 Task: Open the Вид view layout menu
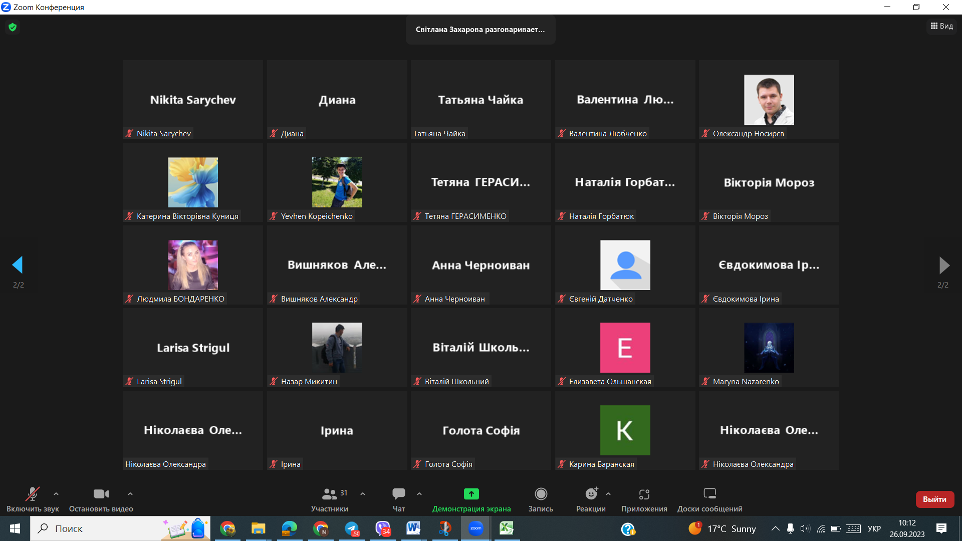tap(942, 26)
